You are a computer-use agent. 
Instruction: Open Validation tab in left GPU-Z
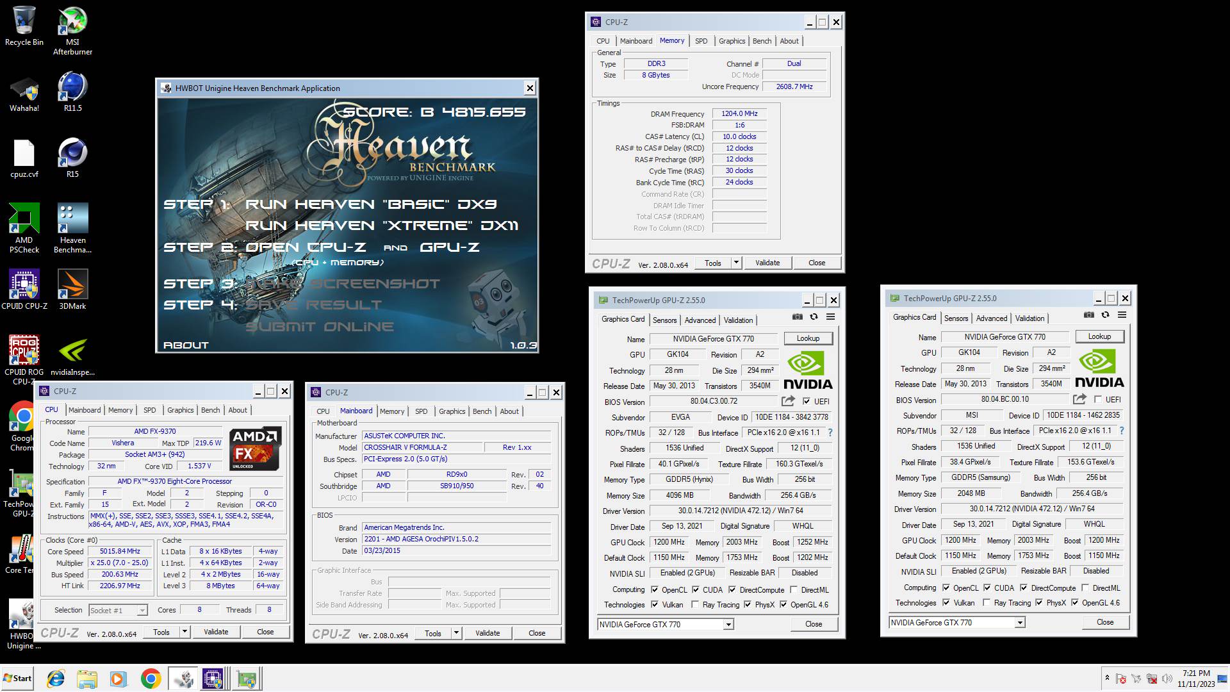click(739, 320)
